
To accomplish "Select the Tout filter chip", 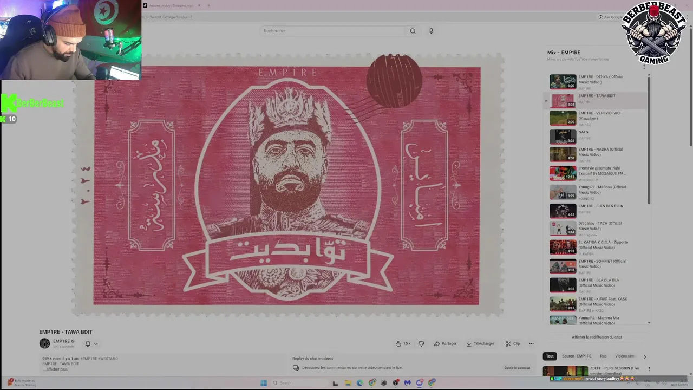I will [x=550, y=356].
